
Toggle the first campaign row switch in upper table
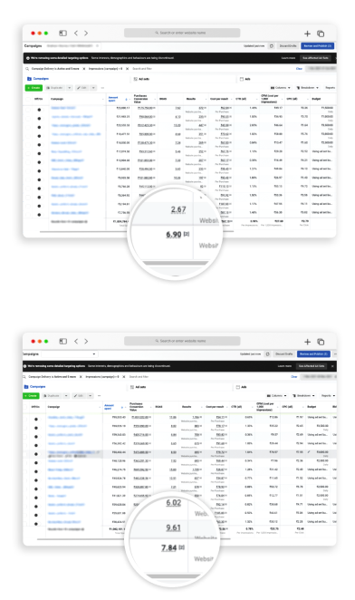[x=39, y=110]
